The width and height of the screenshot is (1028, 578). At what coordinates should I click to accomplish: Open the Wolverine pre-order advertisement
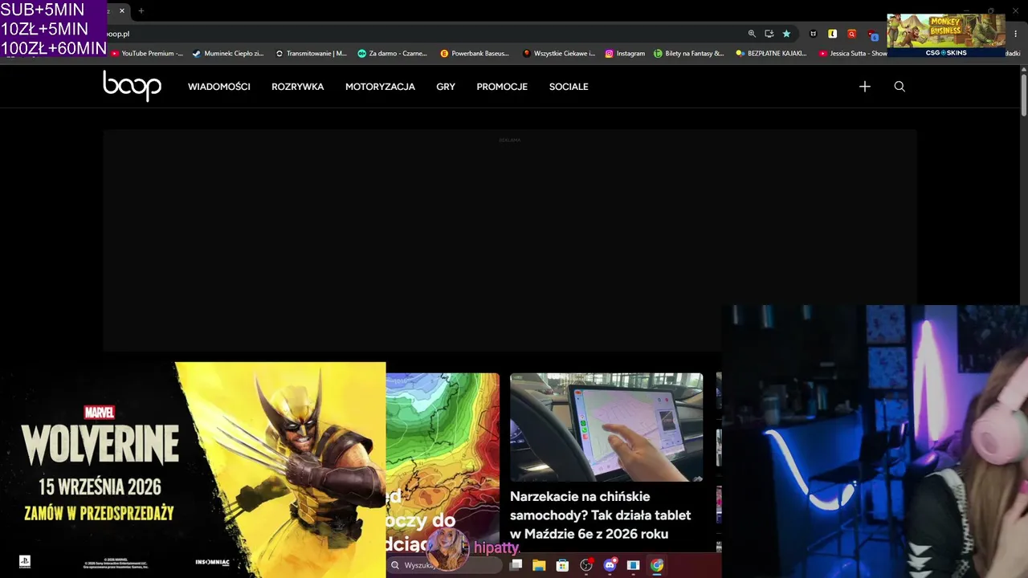[193, 470]
